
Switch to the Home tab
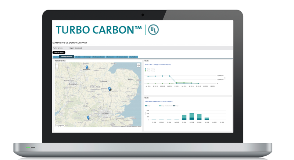click(56, 57)
